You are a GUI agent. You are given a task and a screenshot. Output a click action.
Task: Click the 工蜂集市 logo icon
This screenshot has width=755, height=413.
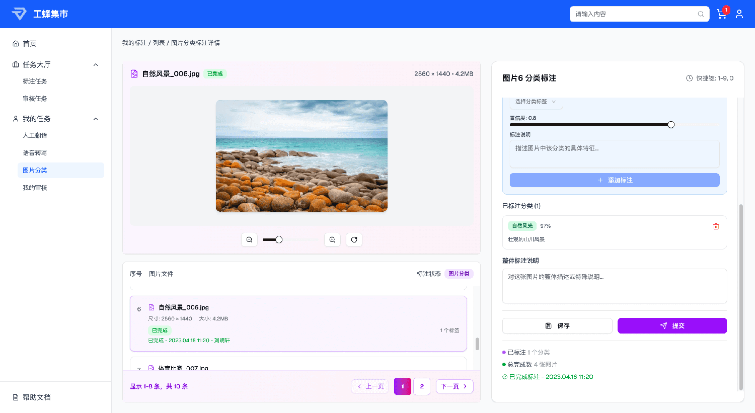pyautogui.click(x=20, y=14)
